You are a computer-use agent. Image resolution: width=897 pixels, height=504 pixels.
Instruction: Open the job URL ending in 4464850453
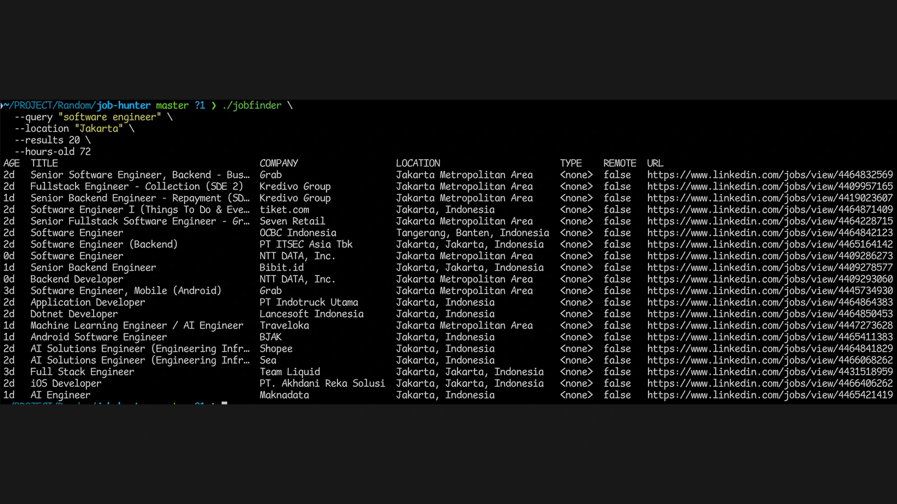[770, 314]
